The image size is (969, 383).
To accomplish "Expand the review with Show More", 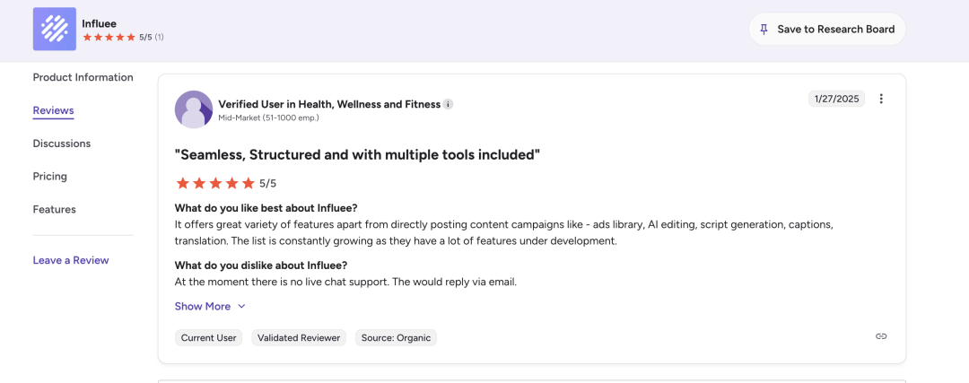I will point(203,306).
